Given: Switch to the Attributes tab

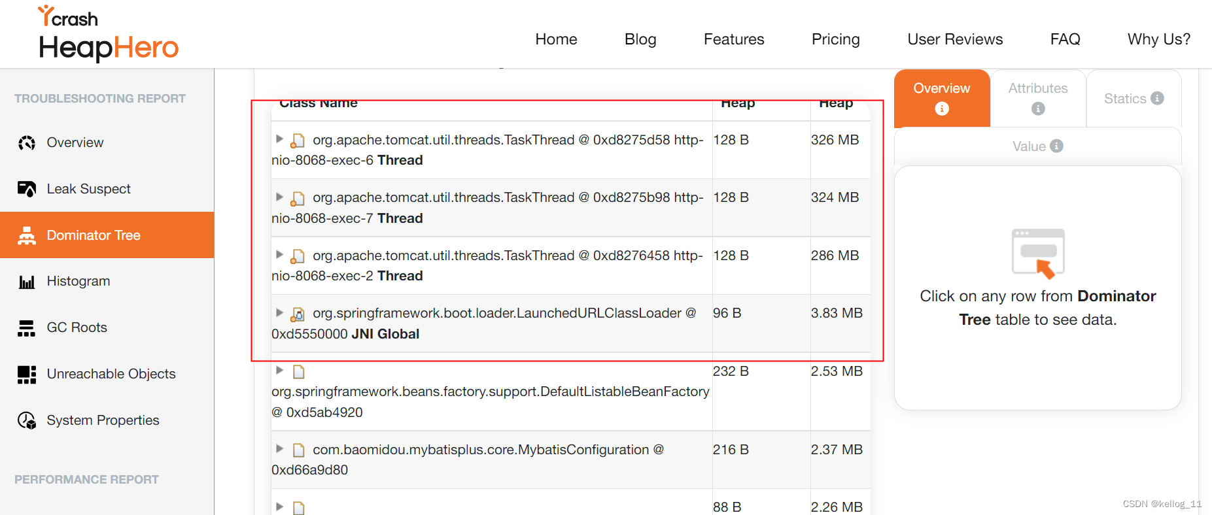Looking at the screenshot, I should tap(1038, 98).
